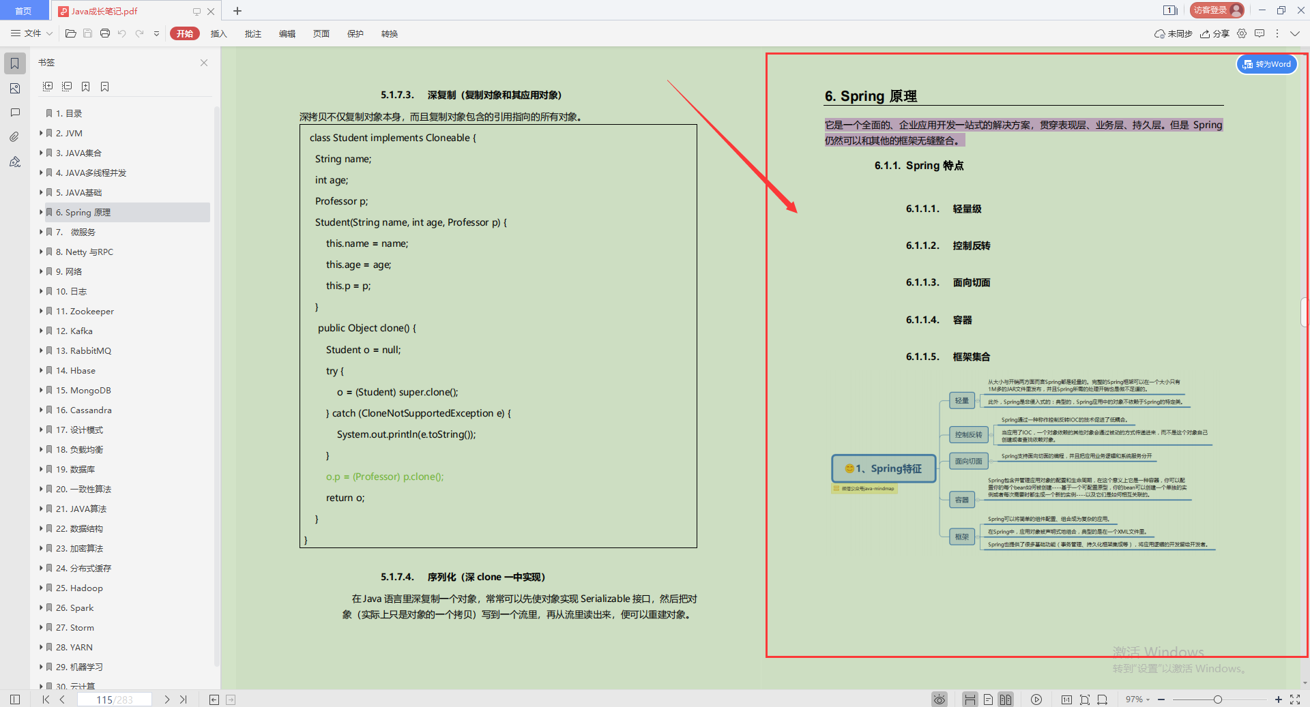This screenshot has width=1310, height=707.
Task: Click the delete bookmark icon
Action: pyautogui.click(x=105, y=87)
